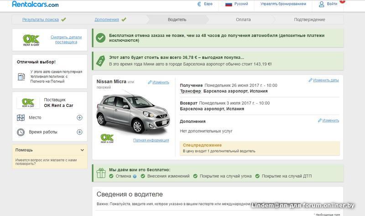Open Управлять бронированием
Screen dimensions: 365x216
(x=283, y=4)
